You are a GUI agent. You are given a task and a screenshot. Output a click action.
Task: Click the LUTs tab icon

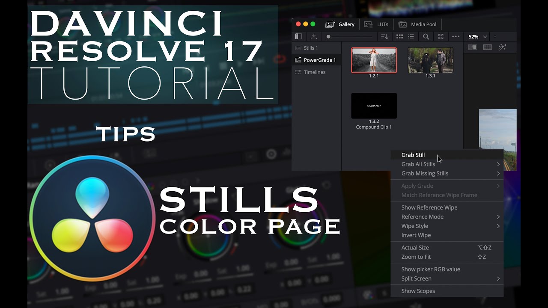368,24
